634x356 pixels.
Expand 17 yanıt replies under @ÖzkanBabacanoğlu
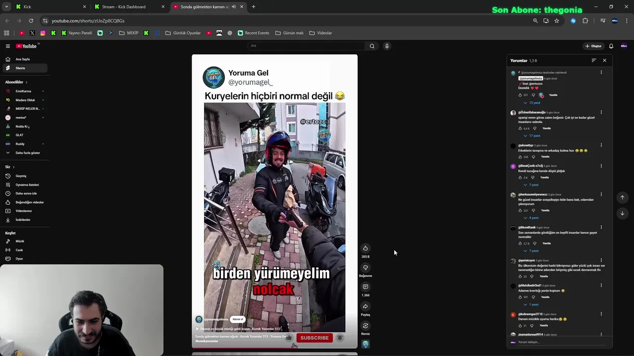(x=531, y=136)
